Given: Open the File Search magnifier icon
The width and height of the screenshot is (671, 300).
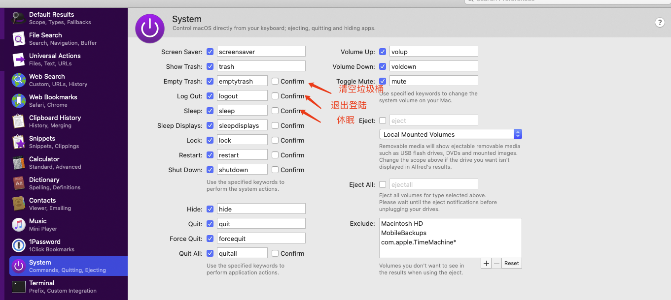Looking at the screenshot, I should (x=19, y=39).
